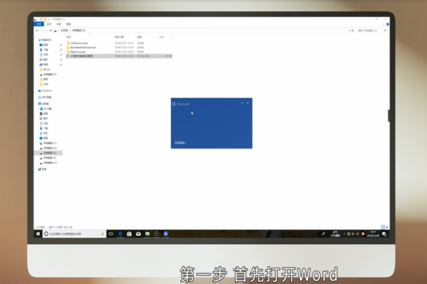Image resolution: width=427 pixels, height=284 pixels.
Task: Click File Explorer icon on the taskbar
Action: [147, 234]
